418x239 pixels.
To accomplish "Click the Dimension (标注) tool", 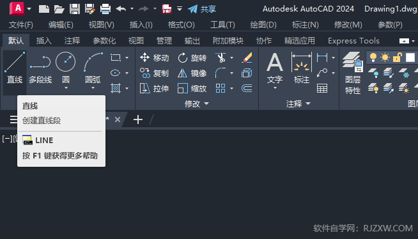I will (x=302, y=68).
